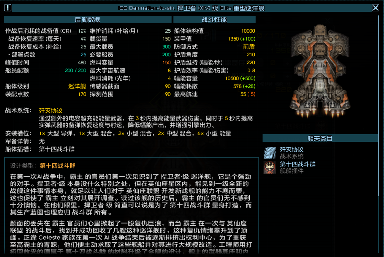The width and height of the screenshot is (384, 257).
Task: Click the 装甲值 1350 (+100) value
Action: (x=242, y=39)
